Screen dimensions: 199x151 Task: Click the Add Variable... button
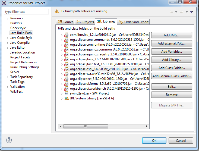coord(172,52)
